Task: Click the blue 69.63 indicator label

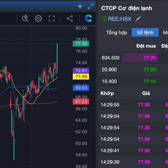Action: click(x=81, y=88)
